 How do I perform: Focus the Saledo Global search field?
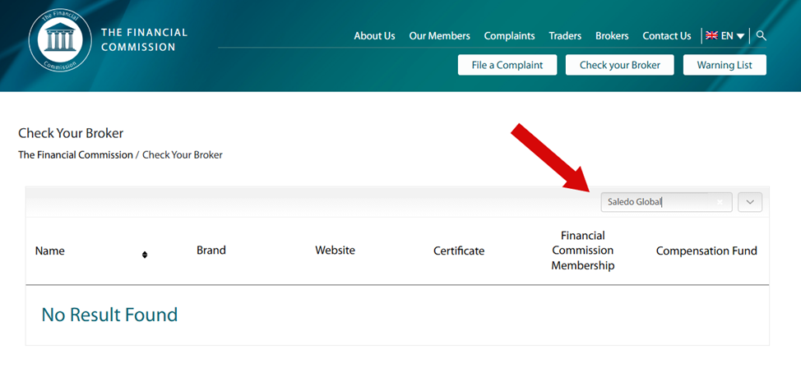click(666, 202)
